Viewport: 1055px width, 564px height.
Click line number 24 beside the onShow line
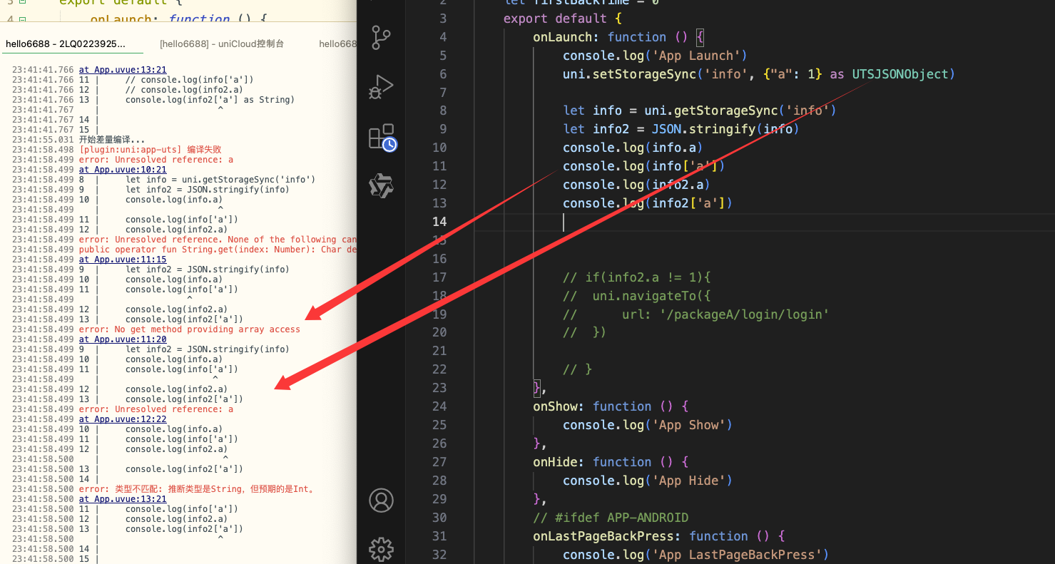point(439,406)
